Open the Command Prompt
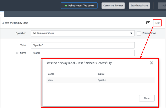 113,6
